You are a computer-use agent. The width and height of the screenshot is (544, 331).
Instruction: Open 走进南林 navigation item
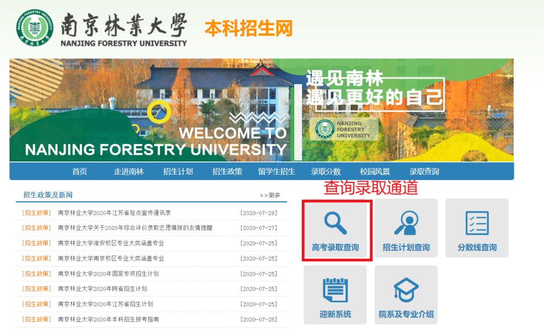coord(129,172)
